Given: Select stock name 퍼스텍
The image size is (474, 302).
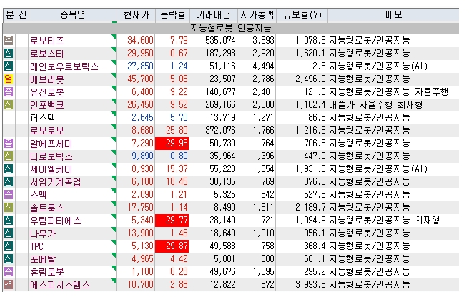Looking at the screenshot, I should pos(43,118).
